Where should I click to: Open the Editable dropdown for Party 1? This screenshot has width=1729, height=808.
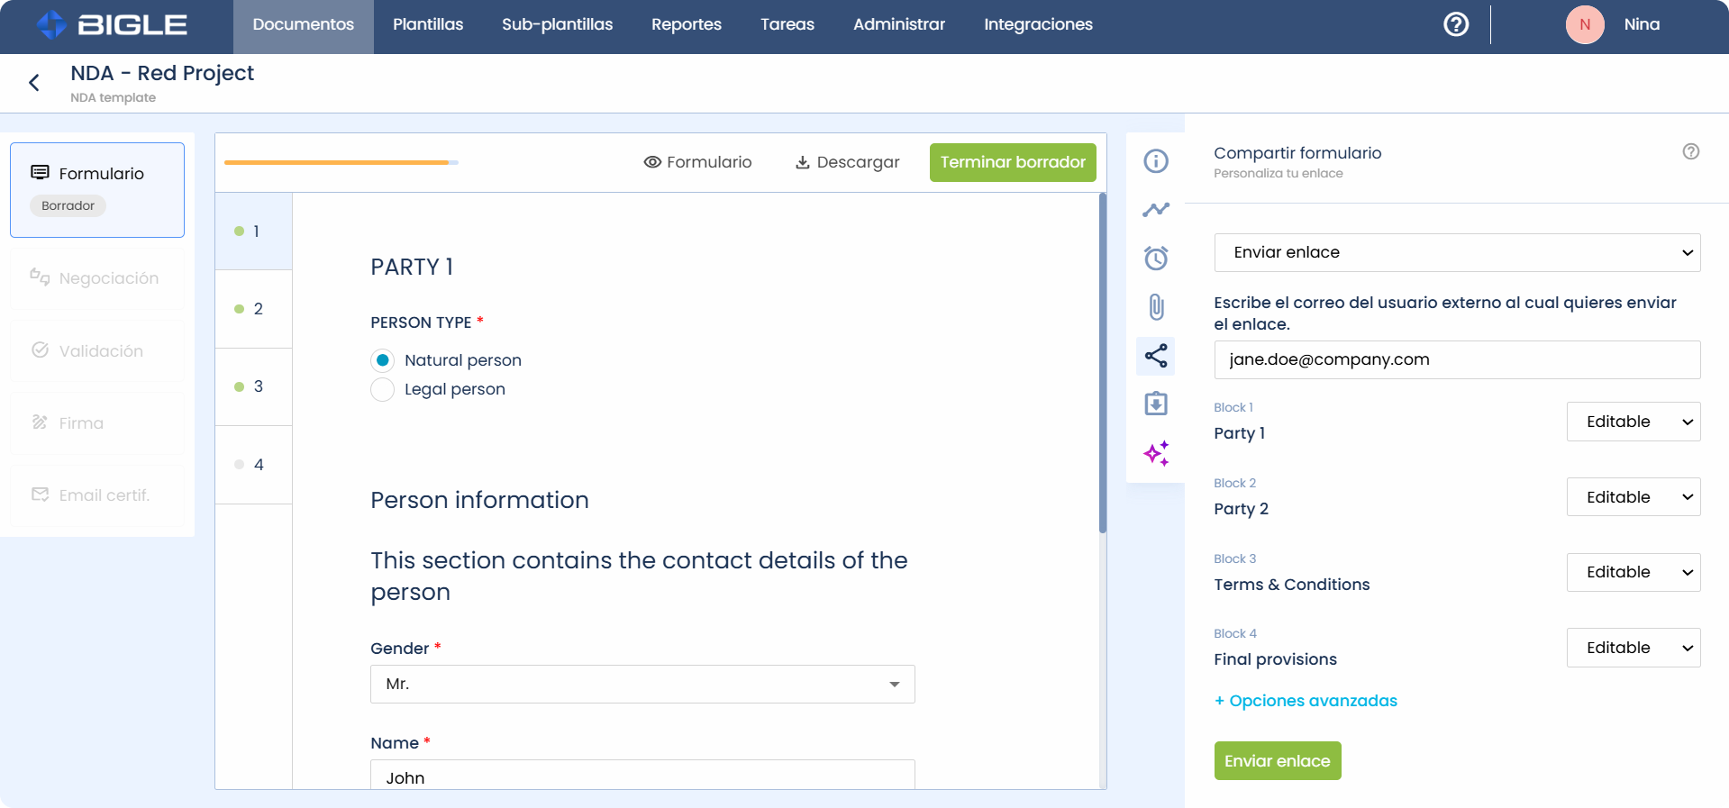[1633, 422]
